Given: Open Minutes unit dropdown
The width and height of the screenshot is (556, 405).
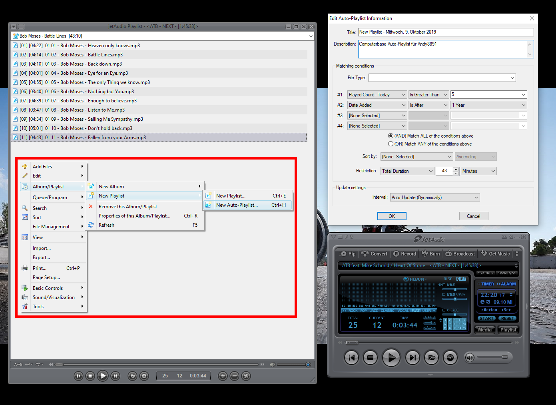Looking at the screenshot, I should click(478, 171).
